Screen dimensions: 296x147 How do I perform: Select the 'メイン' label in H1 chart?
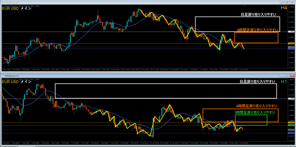(26, 82)
